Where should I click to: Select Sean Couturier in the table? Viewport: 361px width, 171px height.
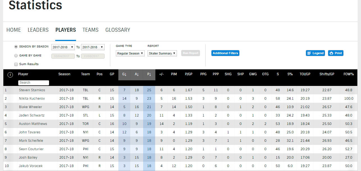(31, 149)
